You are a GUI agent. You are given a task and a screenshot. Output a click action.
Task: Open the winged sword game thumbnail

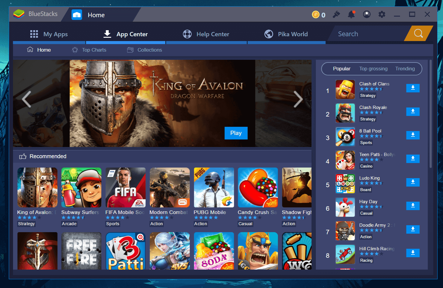click(x=37, y=251)
